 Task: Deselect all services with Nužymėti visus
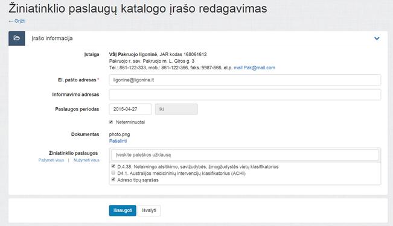click(86, 160)
